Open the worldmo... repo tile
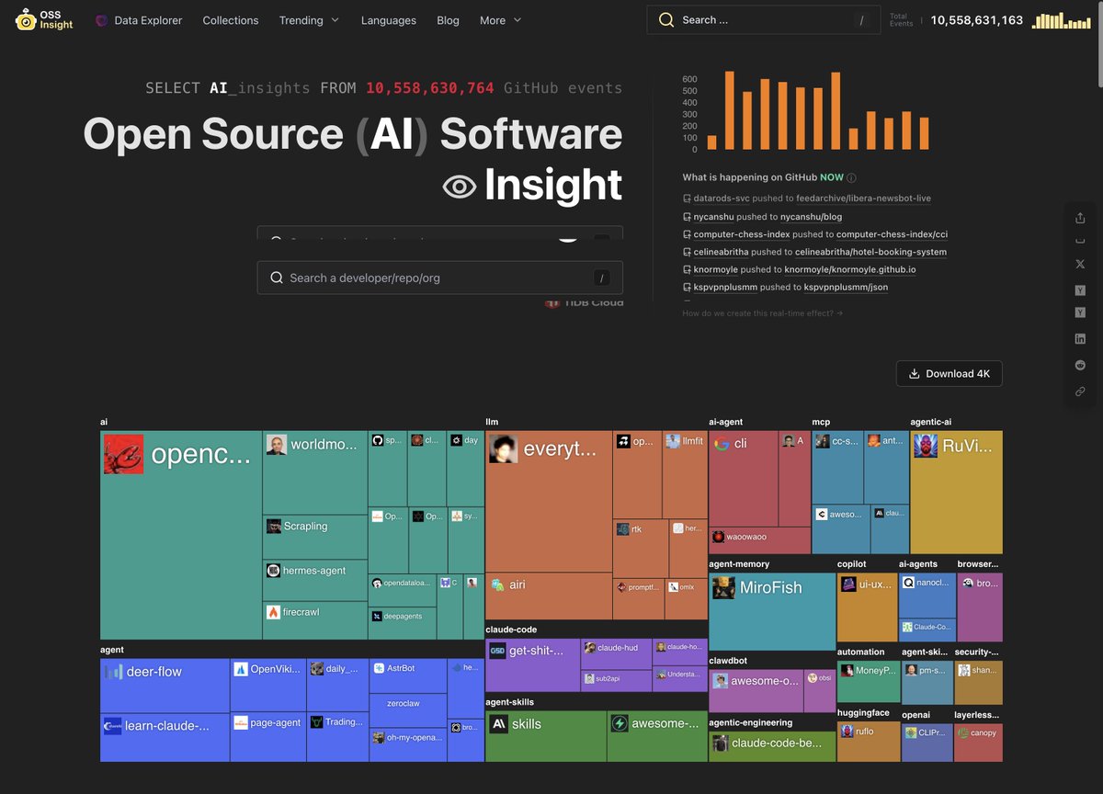Viewport: 1103px width, 794px height. click(x=315, y=472)
